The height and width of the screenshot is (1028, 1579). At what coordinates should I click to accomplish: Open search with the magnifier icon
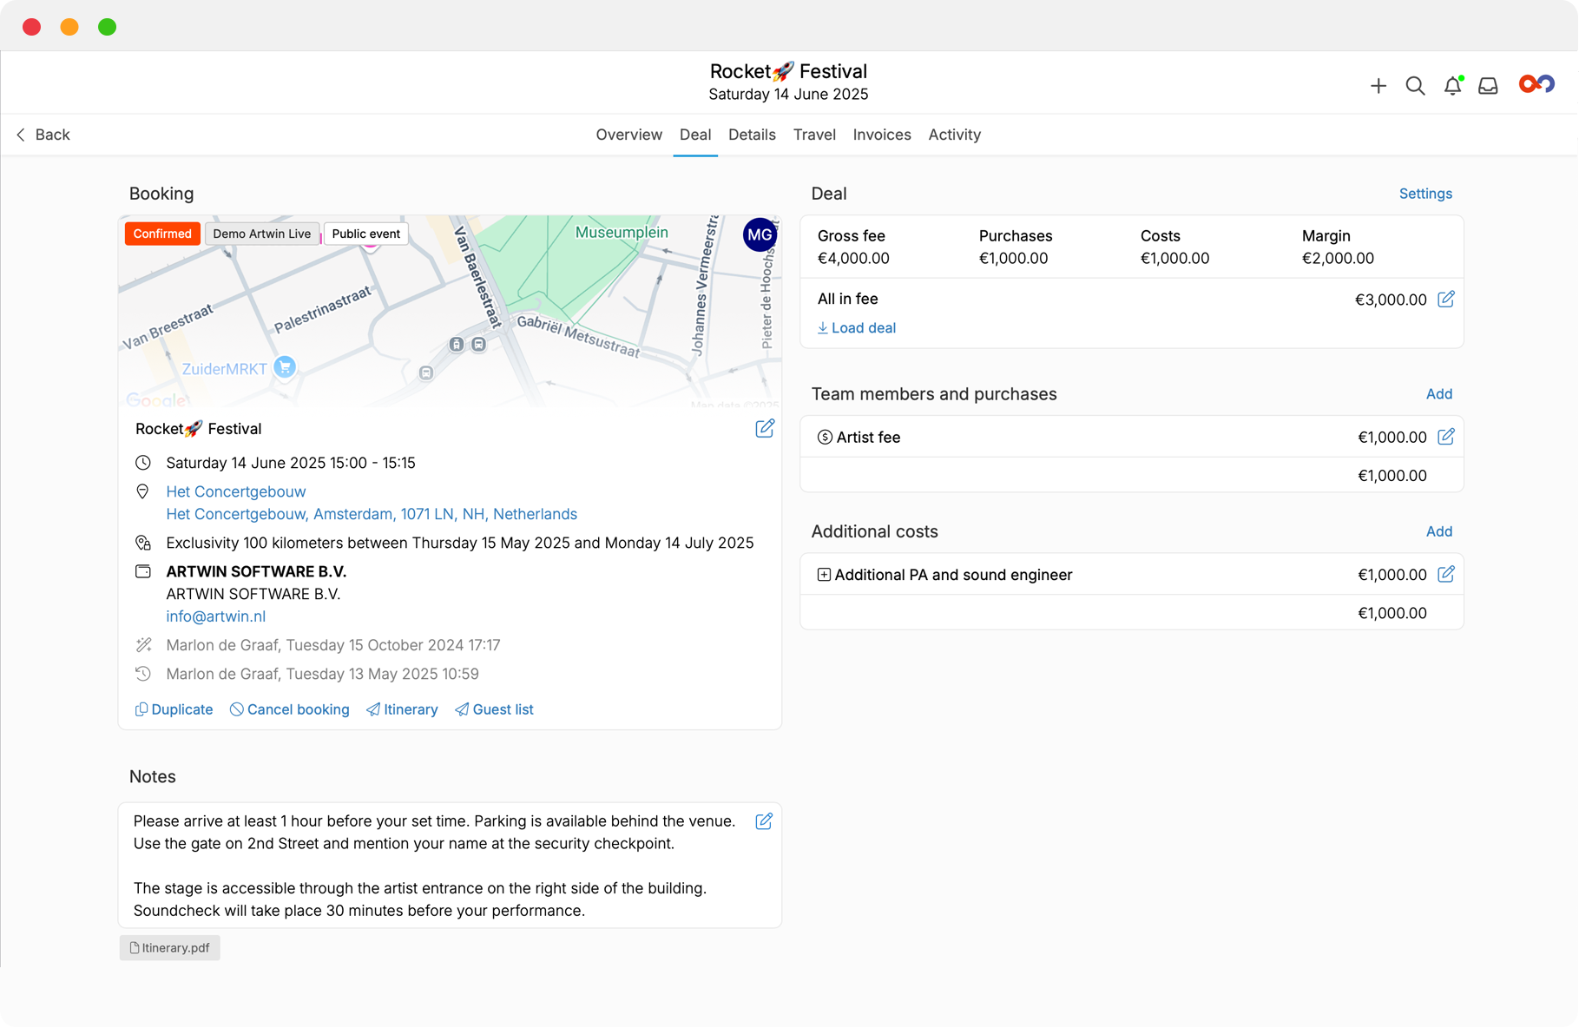coord(1415,86)
